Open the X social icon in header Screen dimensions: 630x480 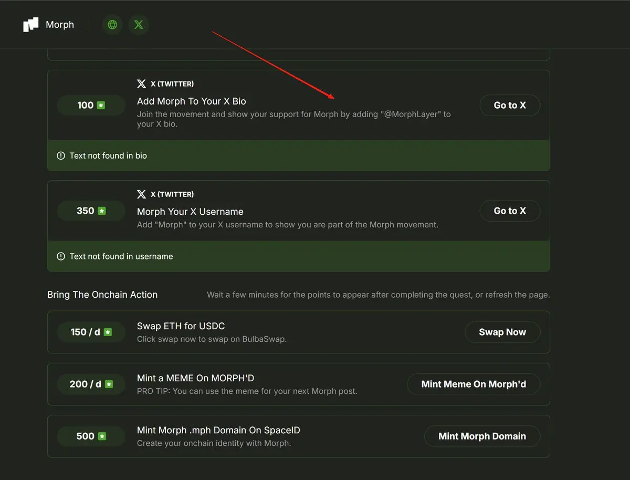[x=139, y=25]
